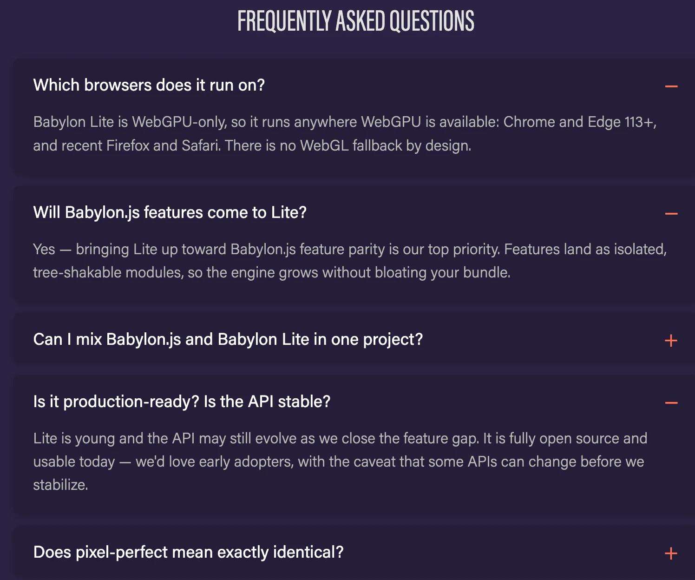Viewport: 695px width, 580px height.
Task: Click the 'no WebGL fallback by design' sentence
Action: (x=348, y=145)
